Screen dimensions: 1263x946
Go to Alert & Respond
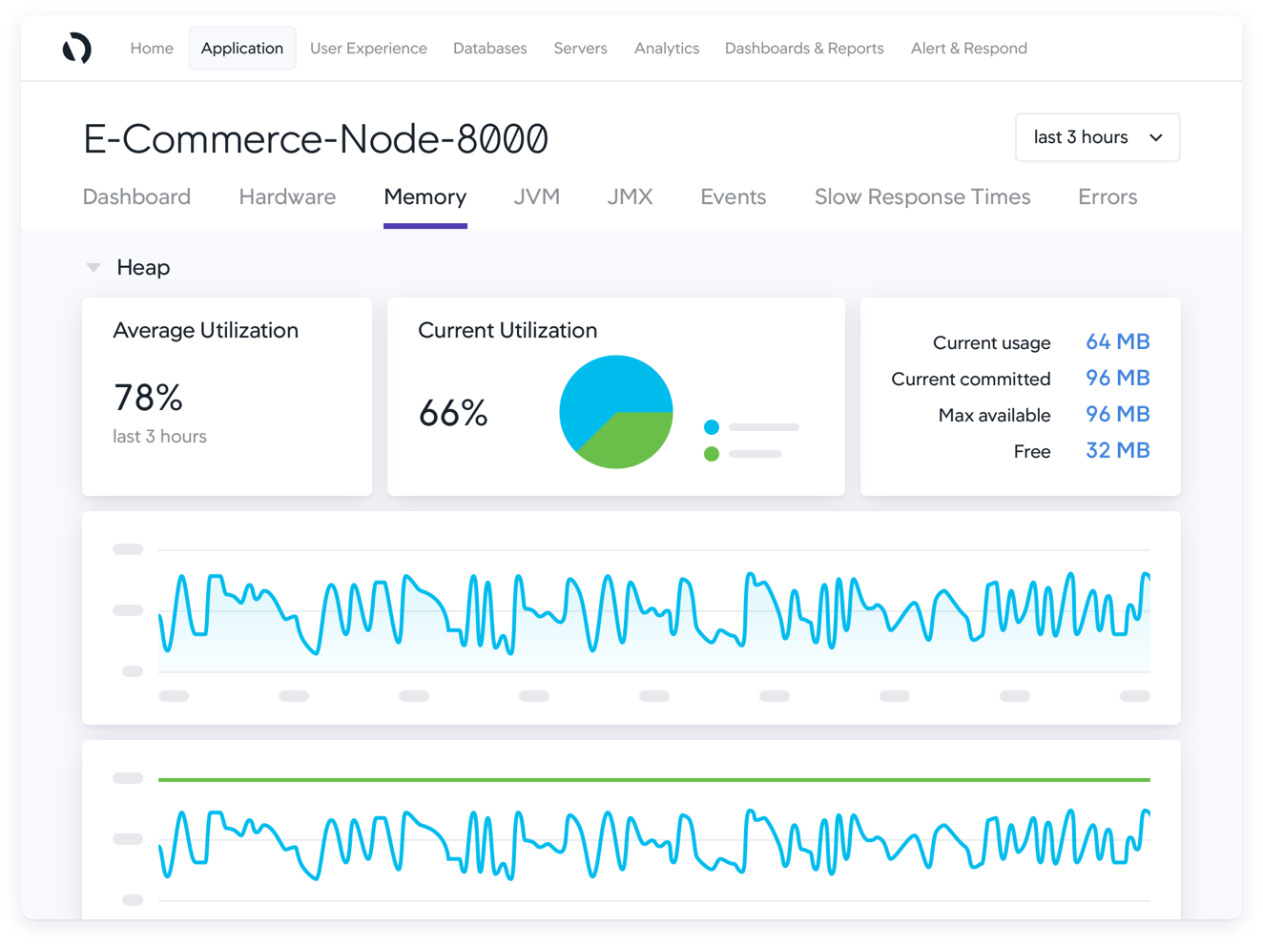(x=969, y=48)
